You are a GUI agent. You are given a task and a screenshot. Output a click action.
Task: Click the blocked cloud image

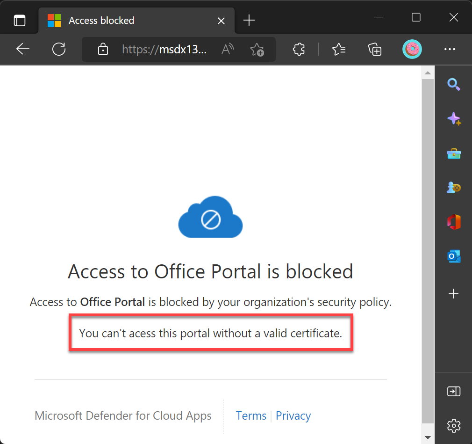click(x=210, y=217)
